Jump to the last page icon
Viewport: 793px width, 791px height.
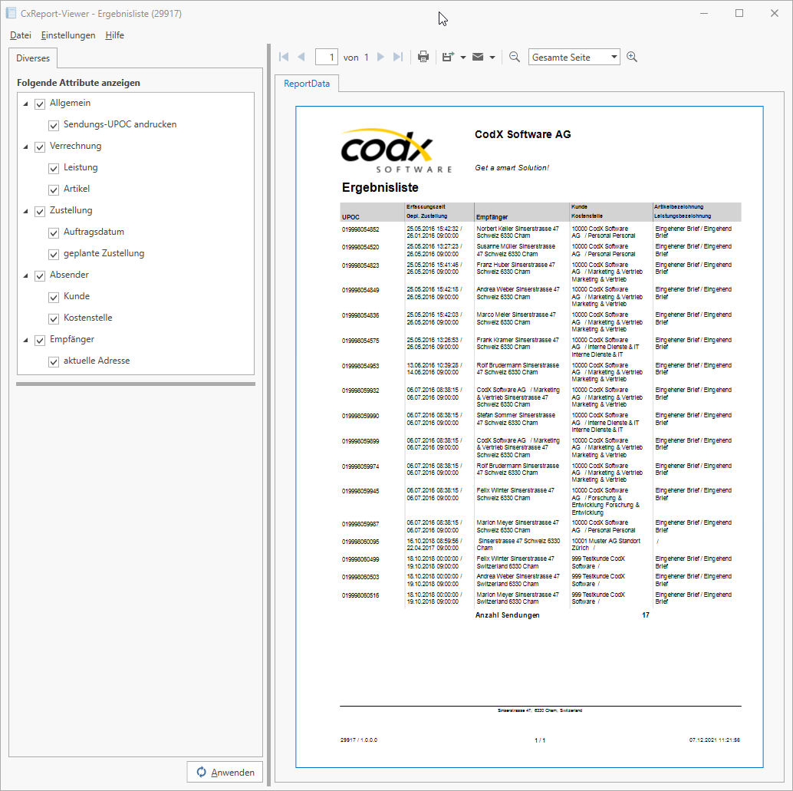[x=397, y=56]
